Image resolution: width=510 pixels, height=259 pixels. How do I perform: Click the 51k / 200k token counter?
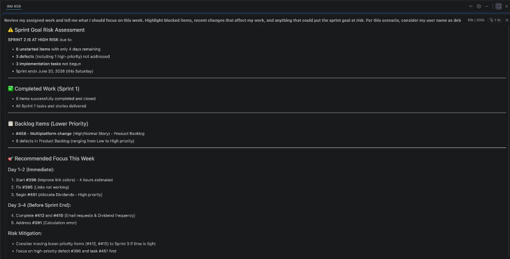476,20
